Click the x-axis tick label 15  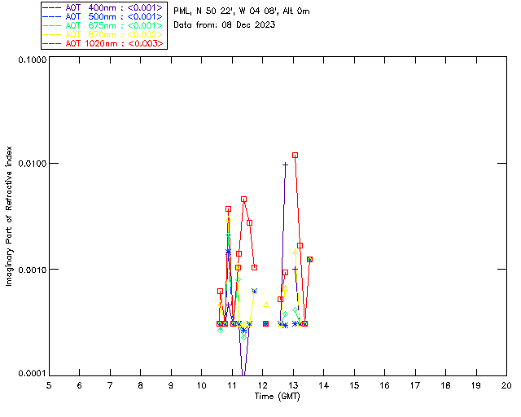pyautogui.click(x=354, y=385)
